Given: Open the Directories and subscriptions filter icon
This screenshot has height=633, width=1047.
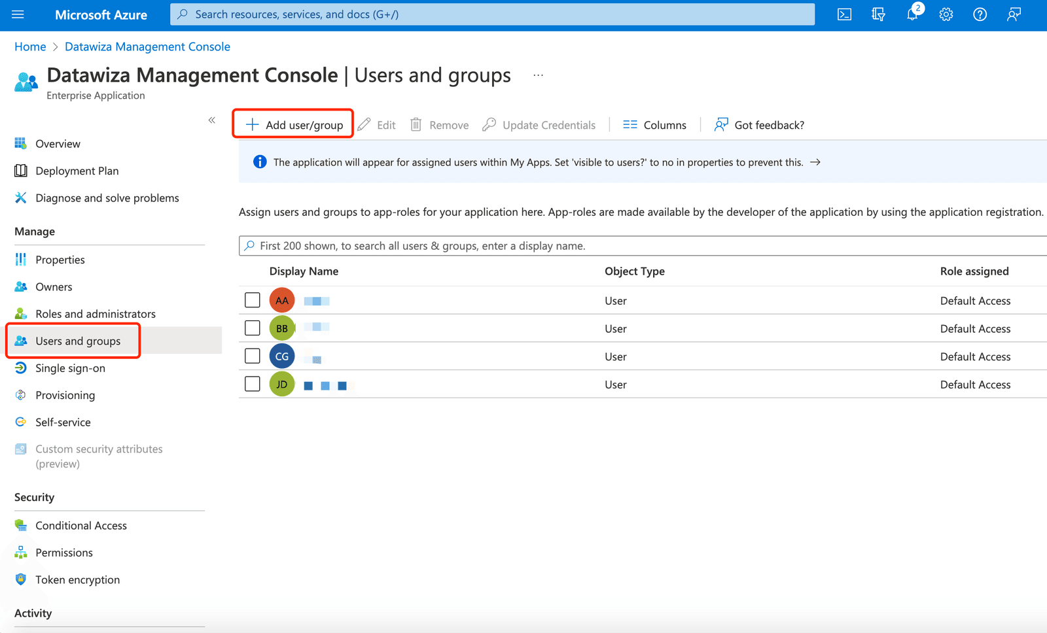Looking at the screenshot, I should [878, 14].
